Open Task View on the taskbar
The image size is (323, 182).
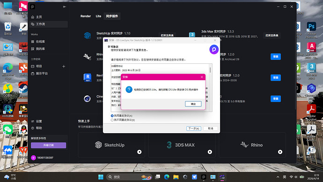[158, 177]
